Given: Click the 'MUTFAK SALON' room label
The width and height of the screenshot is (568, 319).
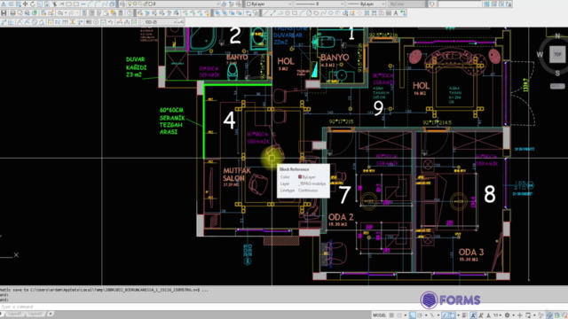Looking at the screenshot, I should coord(237,175).
